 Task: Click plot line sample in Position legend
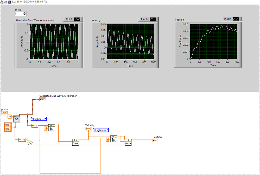[x=236, y=19]
